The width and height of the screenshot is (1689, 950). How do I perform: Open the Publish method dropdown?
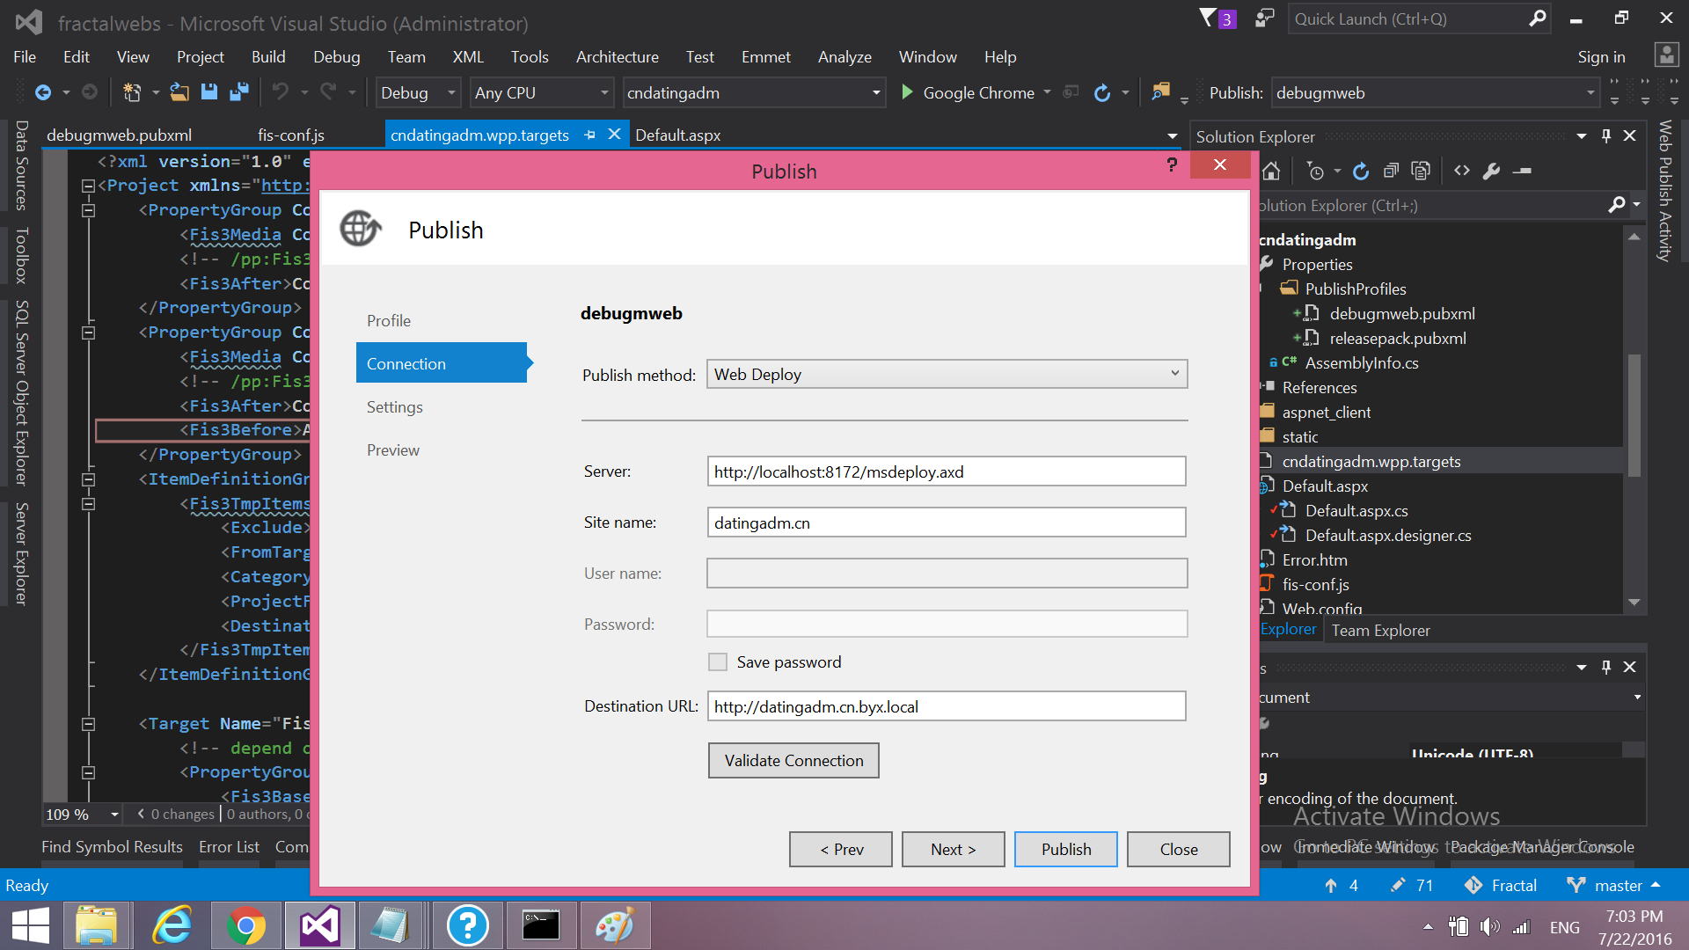[1174, 374]
